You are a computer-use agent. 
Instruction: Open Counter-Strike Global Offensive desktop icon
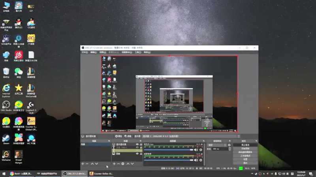pos(31,124)
